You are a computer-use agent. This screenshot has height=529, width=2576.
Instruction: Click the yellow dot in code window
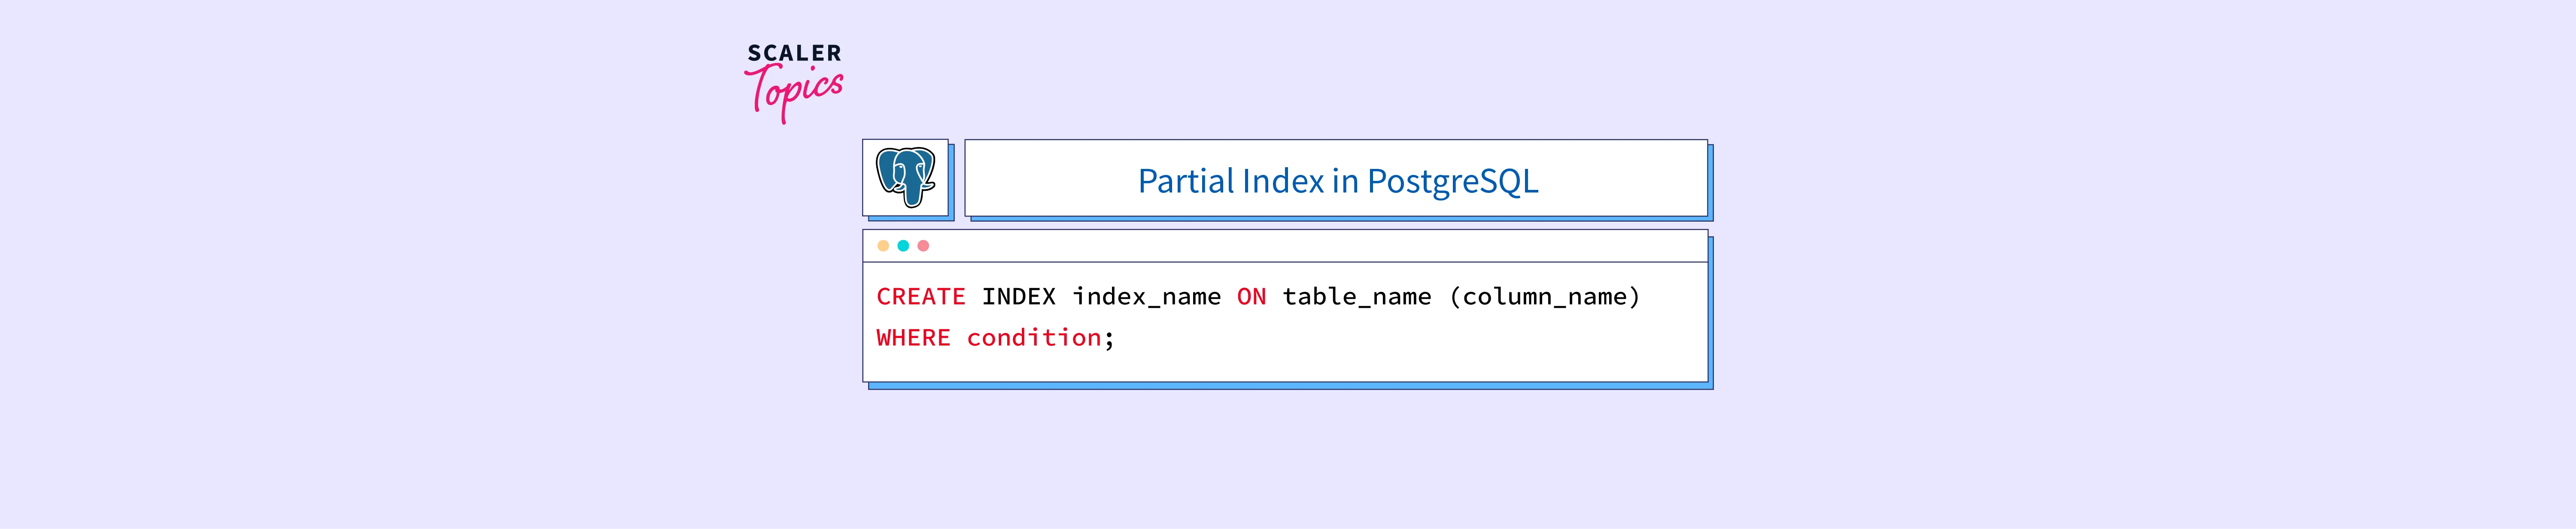(x=883, y=246)
